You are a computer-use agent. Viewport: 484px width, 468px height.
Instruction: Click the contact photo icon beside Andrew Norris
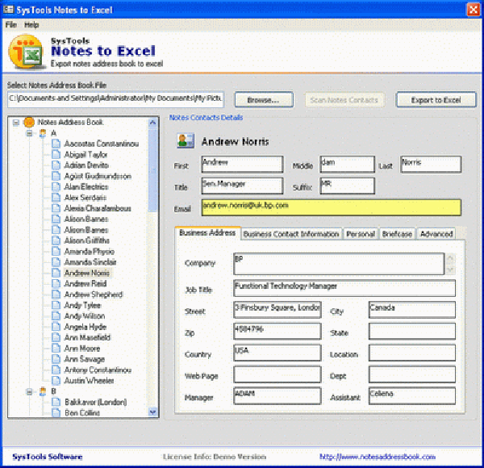tap(185, 142)
